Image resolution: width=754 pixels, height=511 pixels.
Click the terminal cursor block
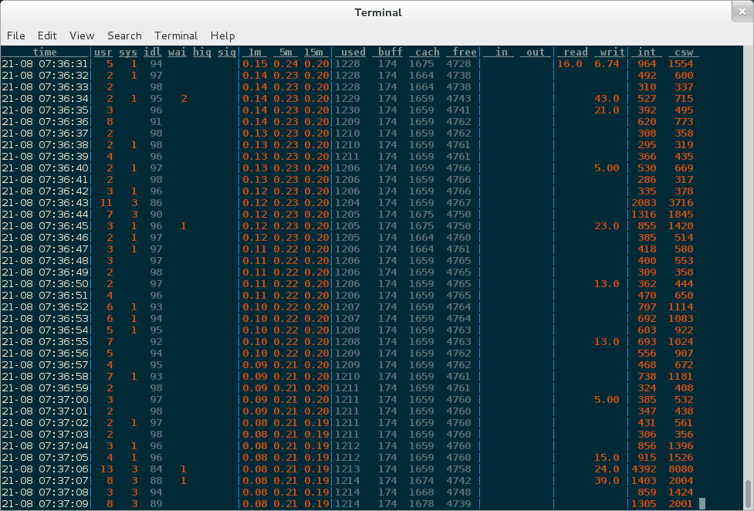[702, 504]
